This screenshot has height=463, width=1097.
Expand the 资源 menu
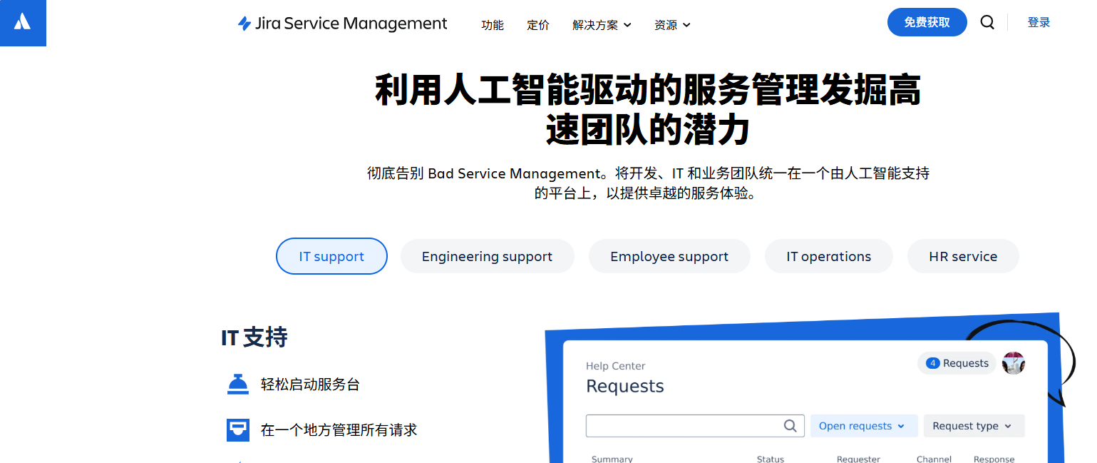(x=672, y=25)
